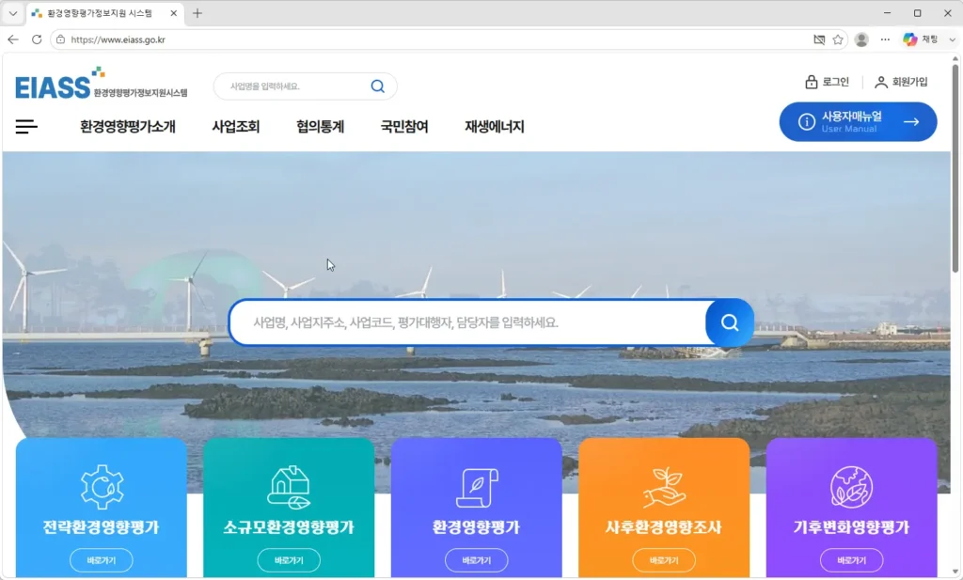
Task: Click 바로가기 under 환경영향평가
Action: pyautogui.click(x=477, y=559)
